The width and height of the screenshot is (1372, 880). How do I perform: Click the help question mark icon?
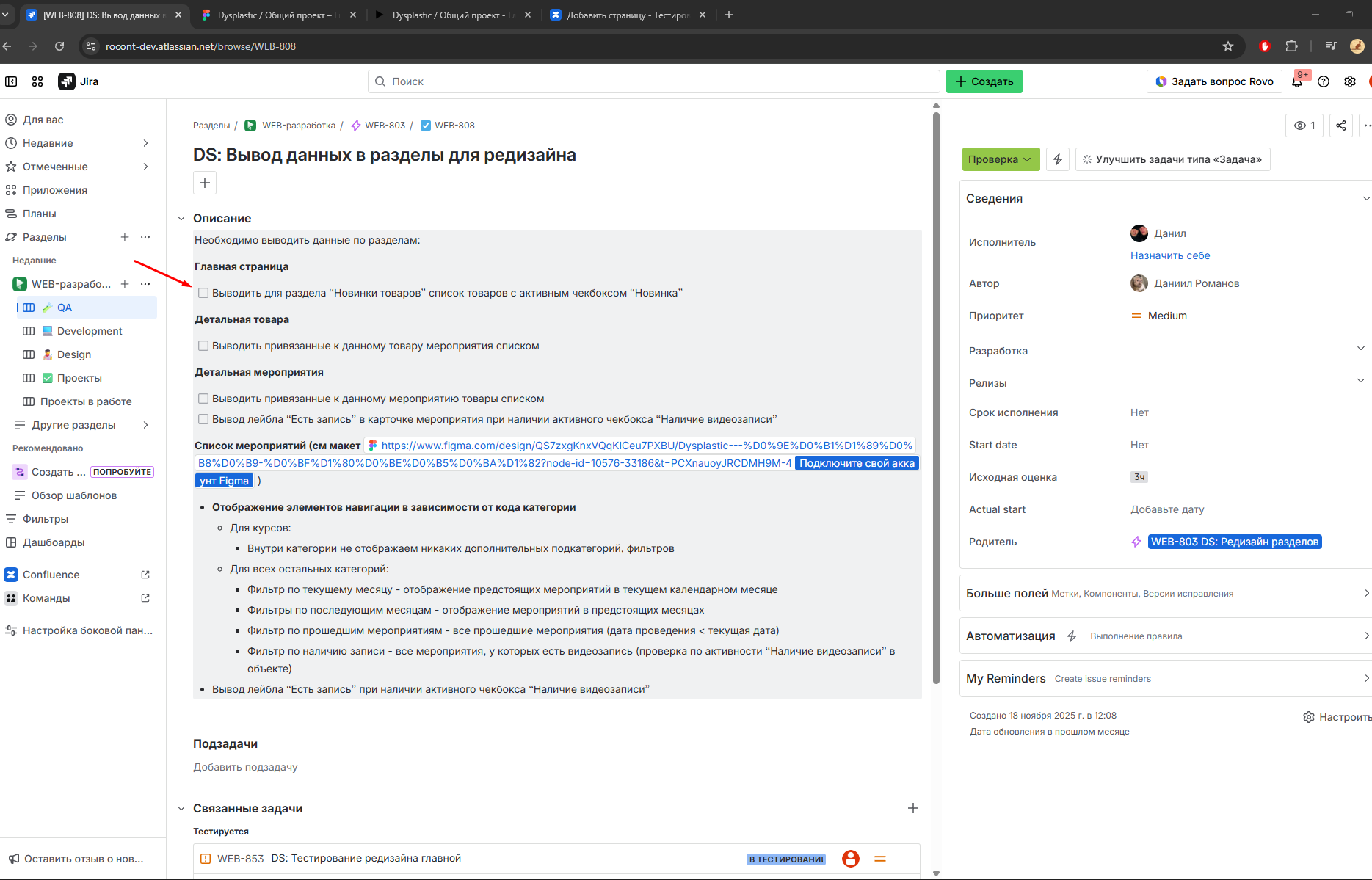point(1323,81)
